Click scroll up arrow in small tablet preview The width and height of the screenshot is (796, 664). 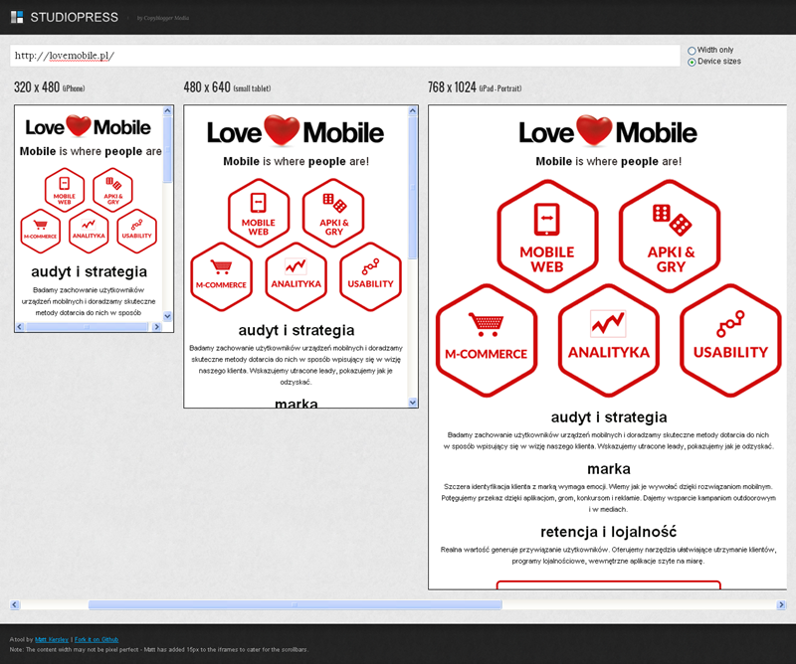(x=413, y=112)
